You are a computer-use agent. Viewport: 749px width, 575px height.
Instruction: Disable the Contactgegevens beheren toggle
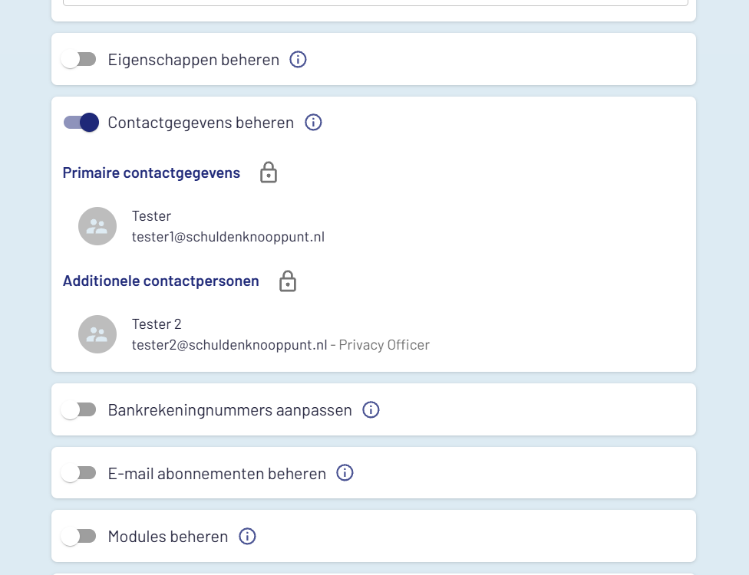pyautogui.click(x=81, y=122)
